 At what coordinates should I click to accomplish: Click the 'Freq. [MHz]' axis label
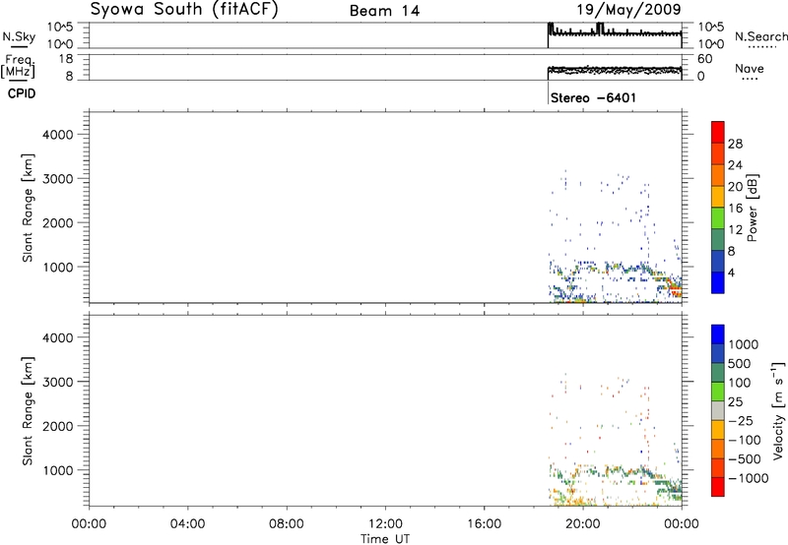coord(20,67)
